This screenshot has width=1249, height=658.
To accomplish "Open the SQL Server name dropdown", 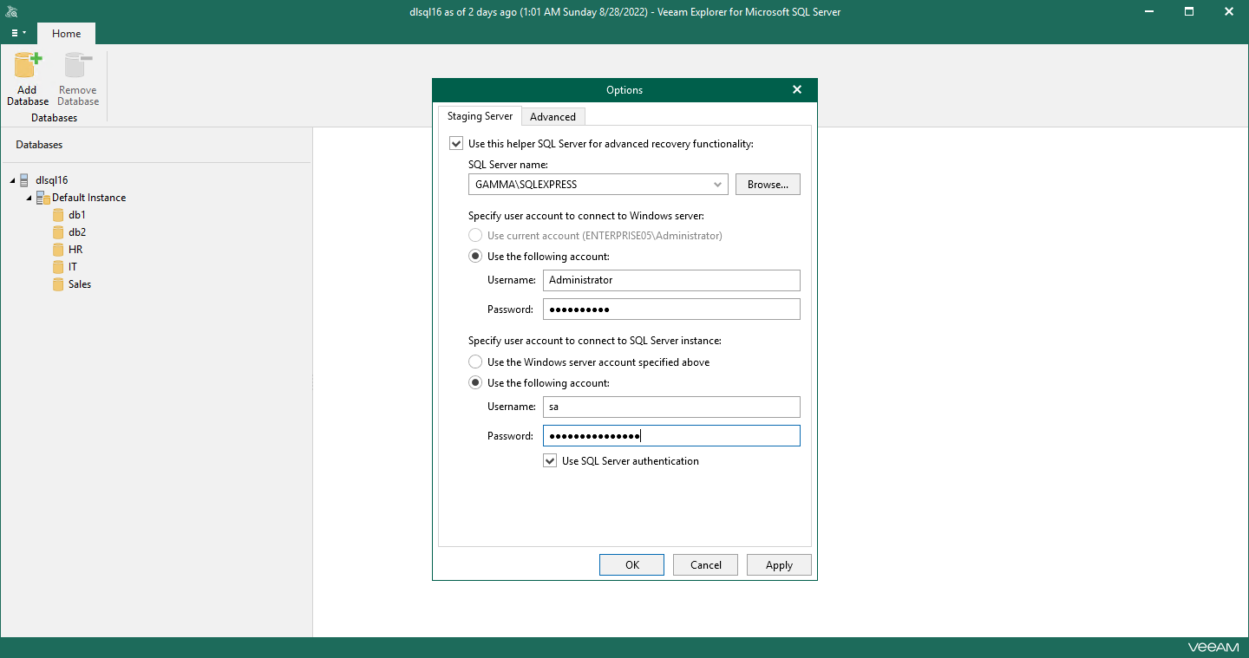I will tap(718, 185).
